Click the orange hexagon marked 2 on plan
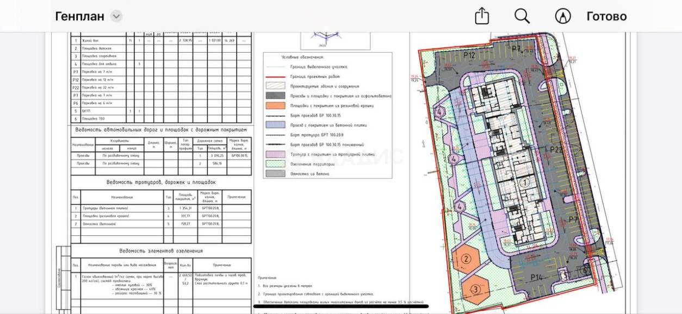The height and width of the screenshot is (314, 682). tap(466, 259)
